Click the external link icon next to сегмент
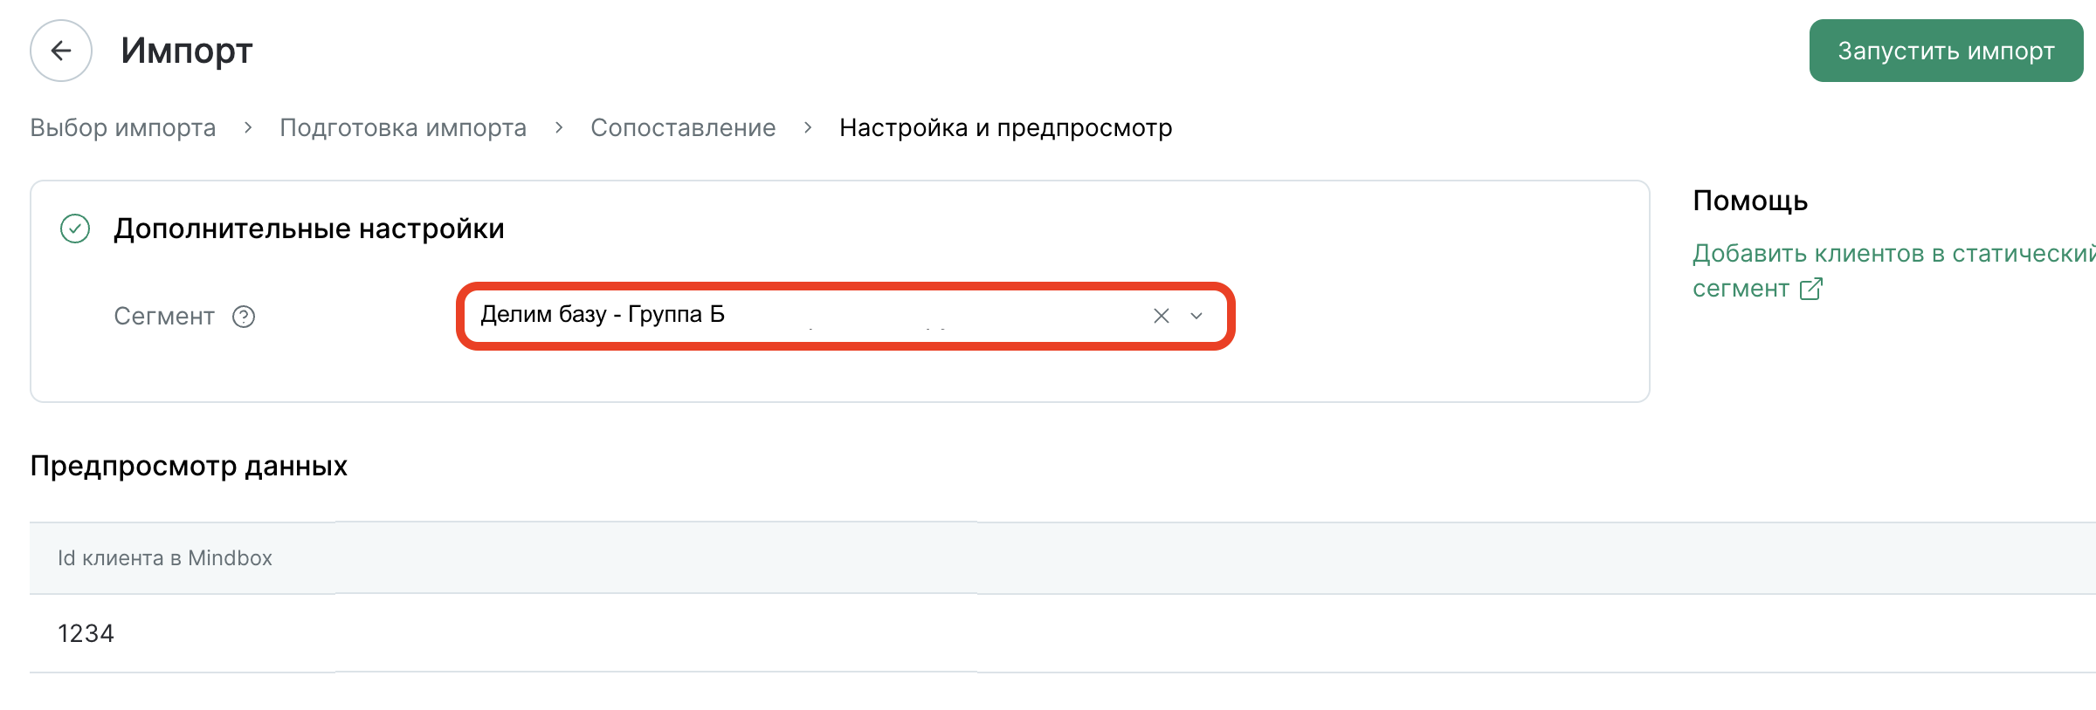The width and height of the screenshot is (2096, 710). [x=1811, y=289]
